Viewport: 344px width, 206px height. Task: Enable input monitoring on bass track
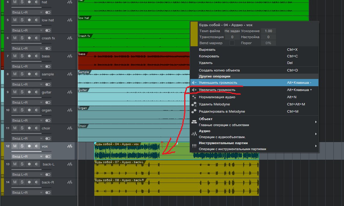click(37, 56)
